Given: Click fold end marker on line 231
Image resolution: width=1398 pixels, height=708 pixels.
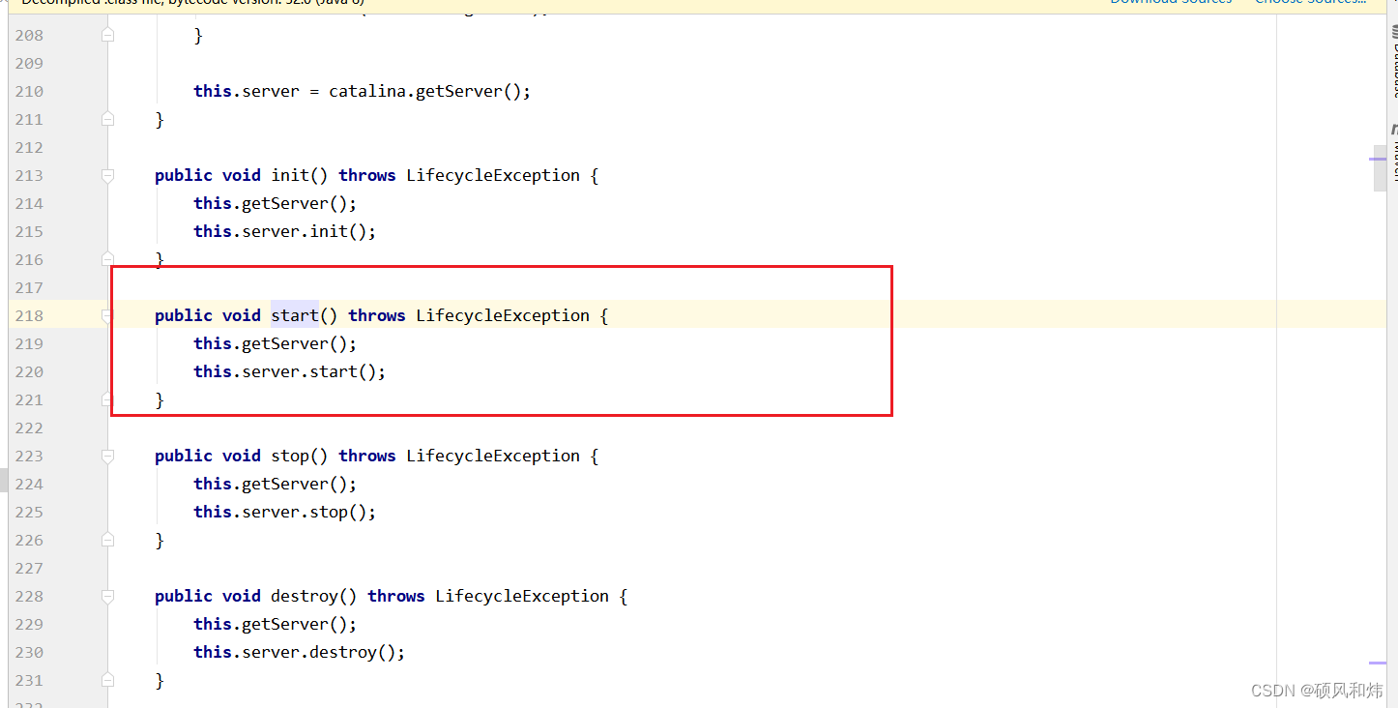Looking at the screenshot, I should [x=107, y=680].
